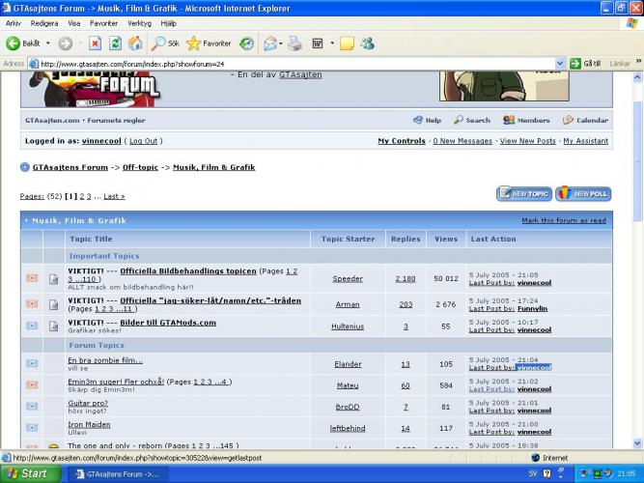The image size is (644, 483).
Task: Open History clock toolbar icon
Action: tap(246, 43)
